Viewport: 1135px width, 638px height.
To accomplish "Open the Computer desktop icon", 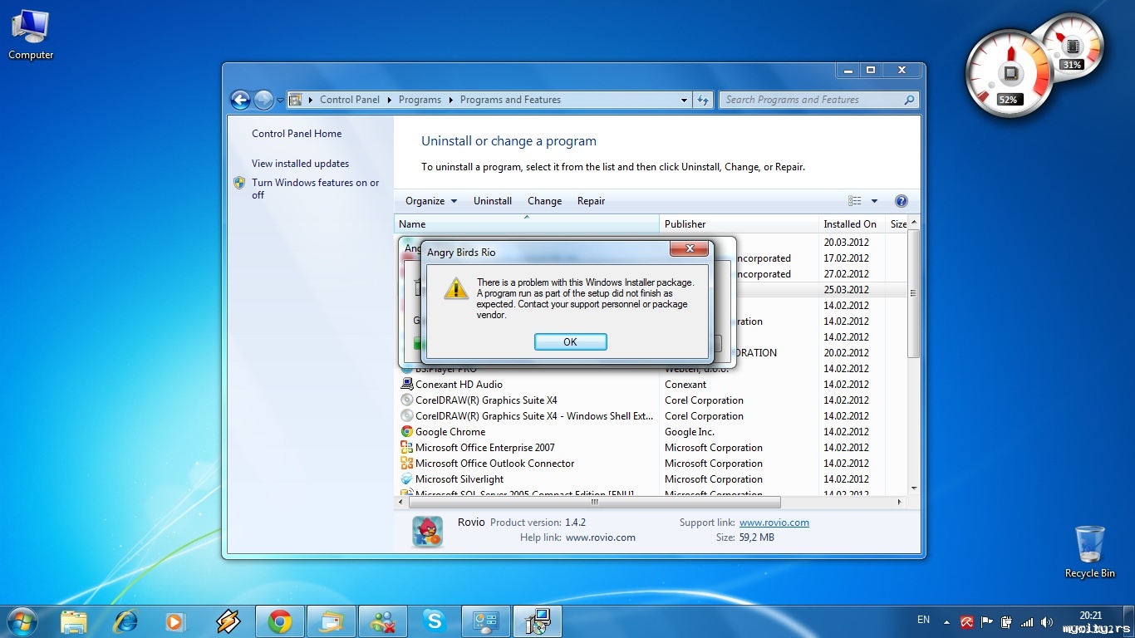I will click(31, 34).
